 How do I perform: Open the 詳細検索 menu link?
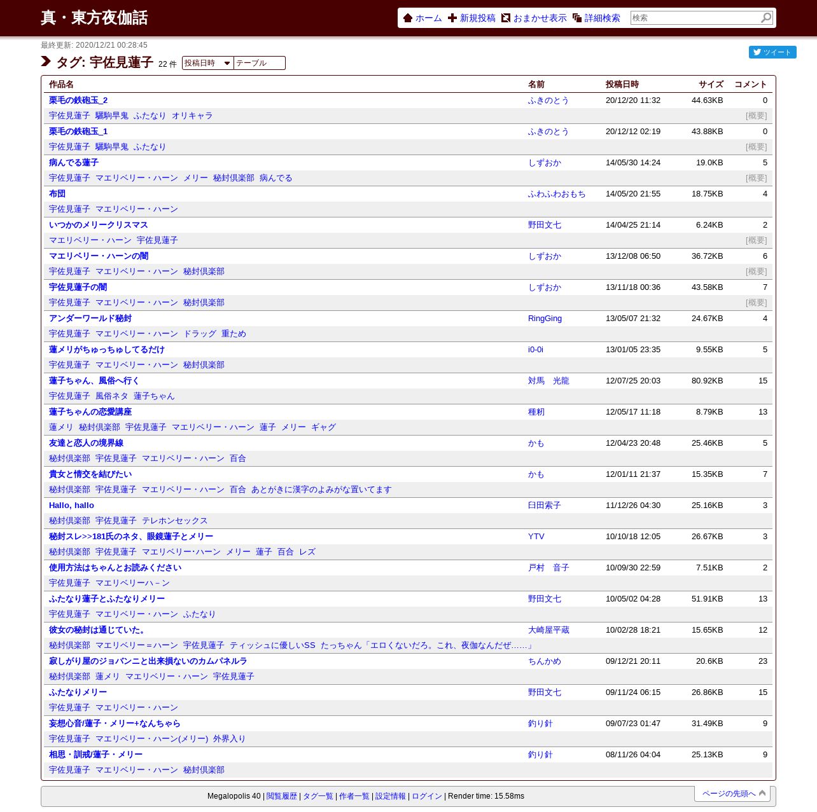(x=602, y=18)
